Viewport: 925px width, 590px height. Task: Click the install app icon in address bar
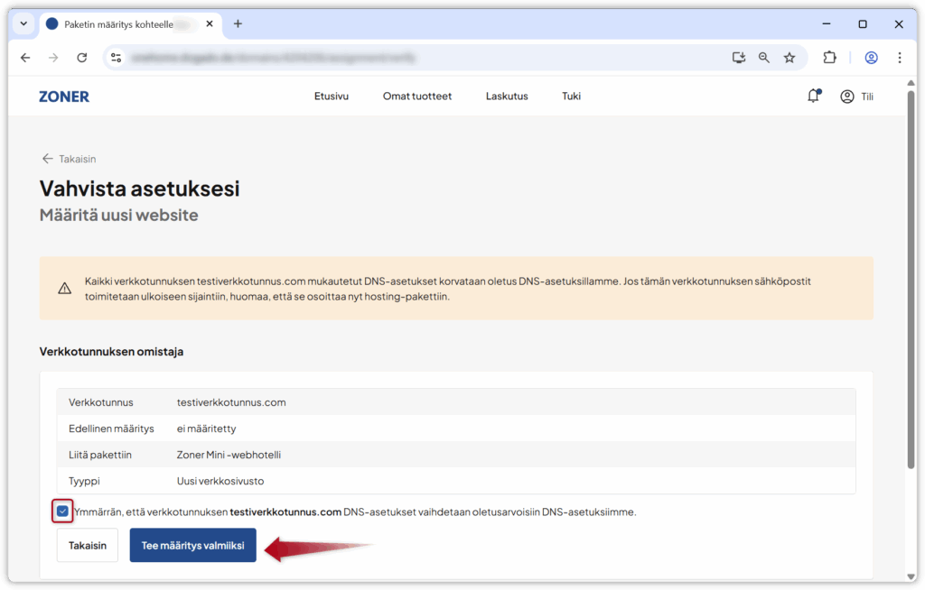(x=739, y=58)
